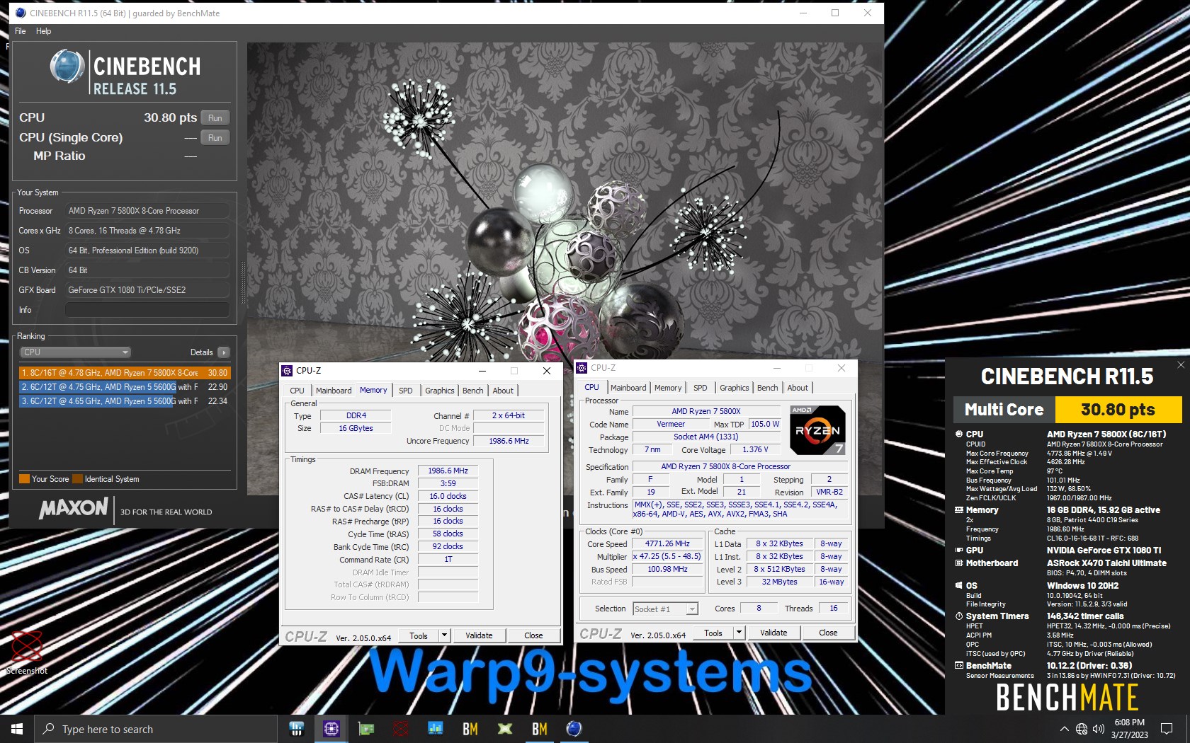Open CPU tab in CPU-Z Memory window

point(297,391)
